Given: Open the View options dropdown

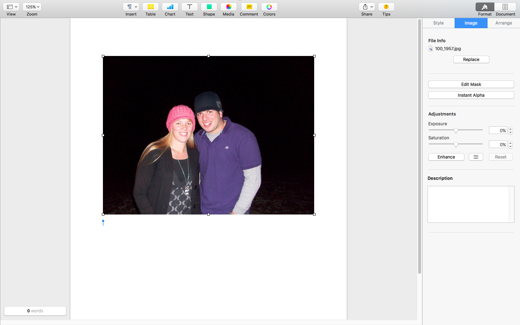Looking at the screenshot, I should click(11, 6).
